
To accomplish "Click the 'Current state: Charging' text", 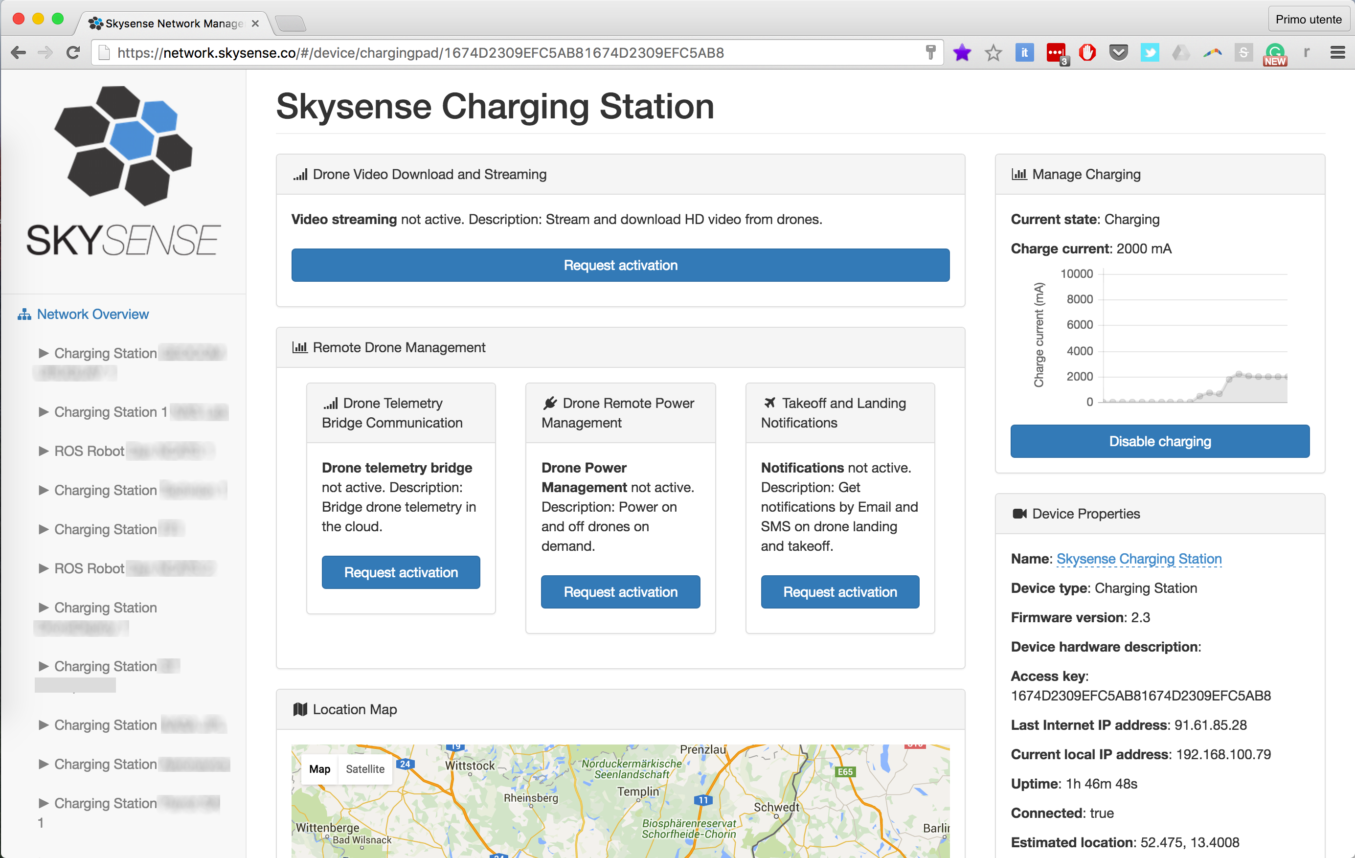I will (1085, 219).
